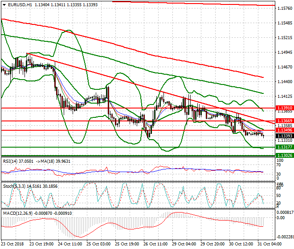
Task: Select the 23 Oct 19:00 time axis label
Action: click(41, 244)
